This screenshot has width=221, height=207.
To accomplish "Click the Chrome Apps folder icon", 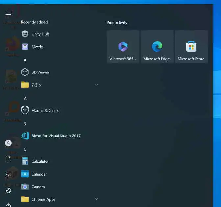I will pyautogui.click(x=25, y=199).
